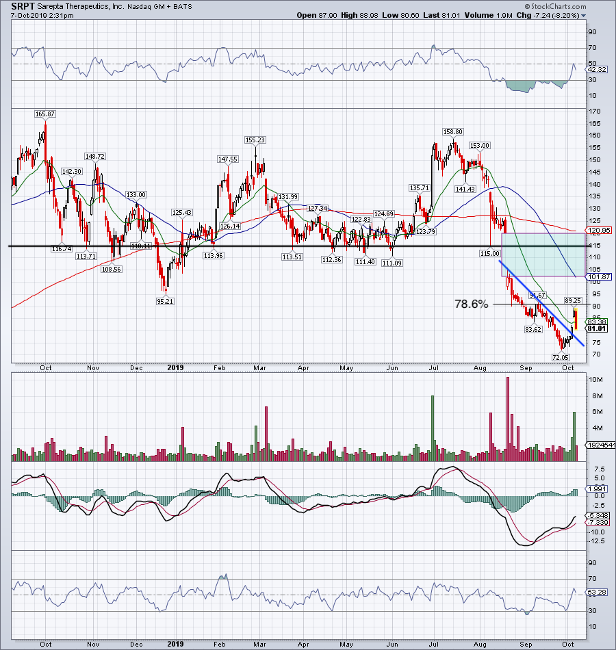616x650 pixels.
Task: Click the 7-Oct-2019 2:31pm timestamp
Action: (42, 16)
